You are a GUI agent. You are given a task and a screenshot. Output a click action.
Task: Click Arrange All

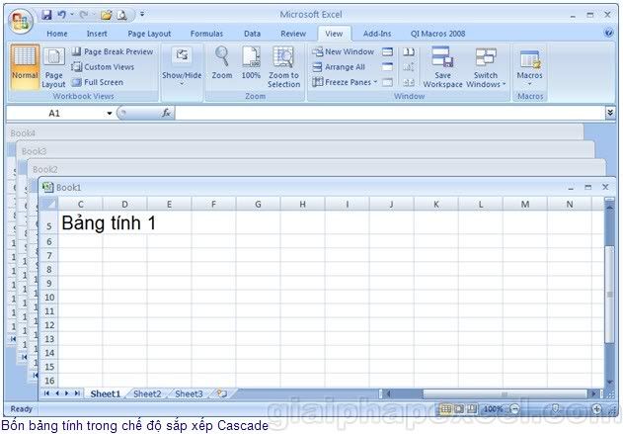pyautogui.click(x=339, y=67)
